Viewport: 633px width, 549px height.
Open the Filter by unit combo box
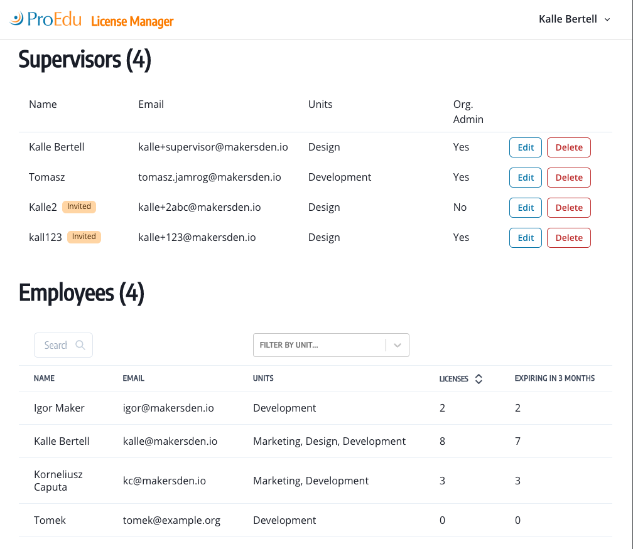pos(319,345)
